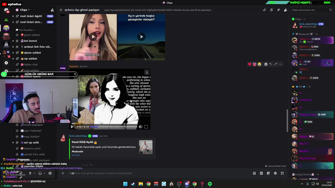Forward Hypnas message arrow icon
The image size is (335, 188).
pos(276,64)
